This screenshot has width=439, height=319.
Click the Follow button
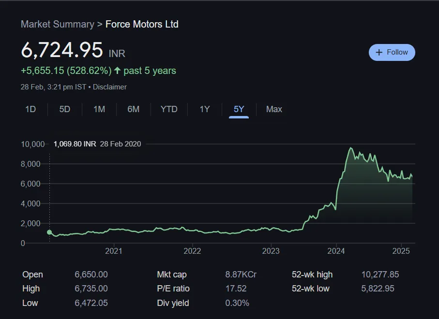point(392,52)
